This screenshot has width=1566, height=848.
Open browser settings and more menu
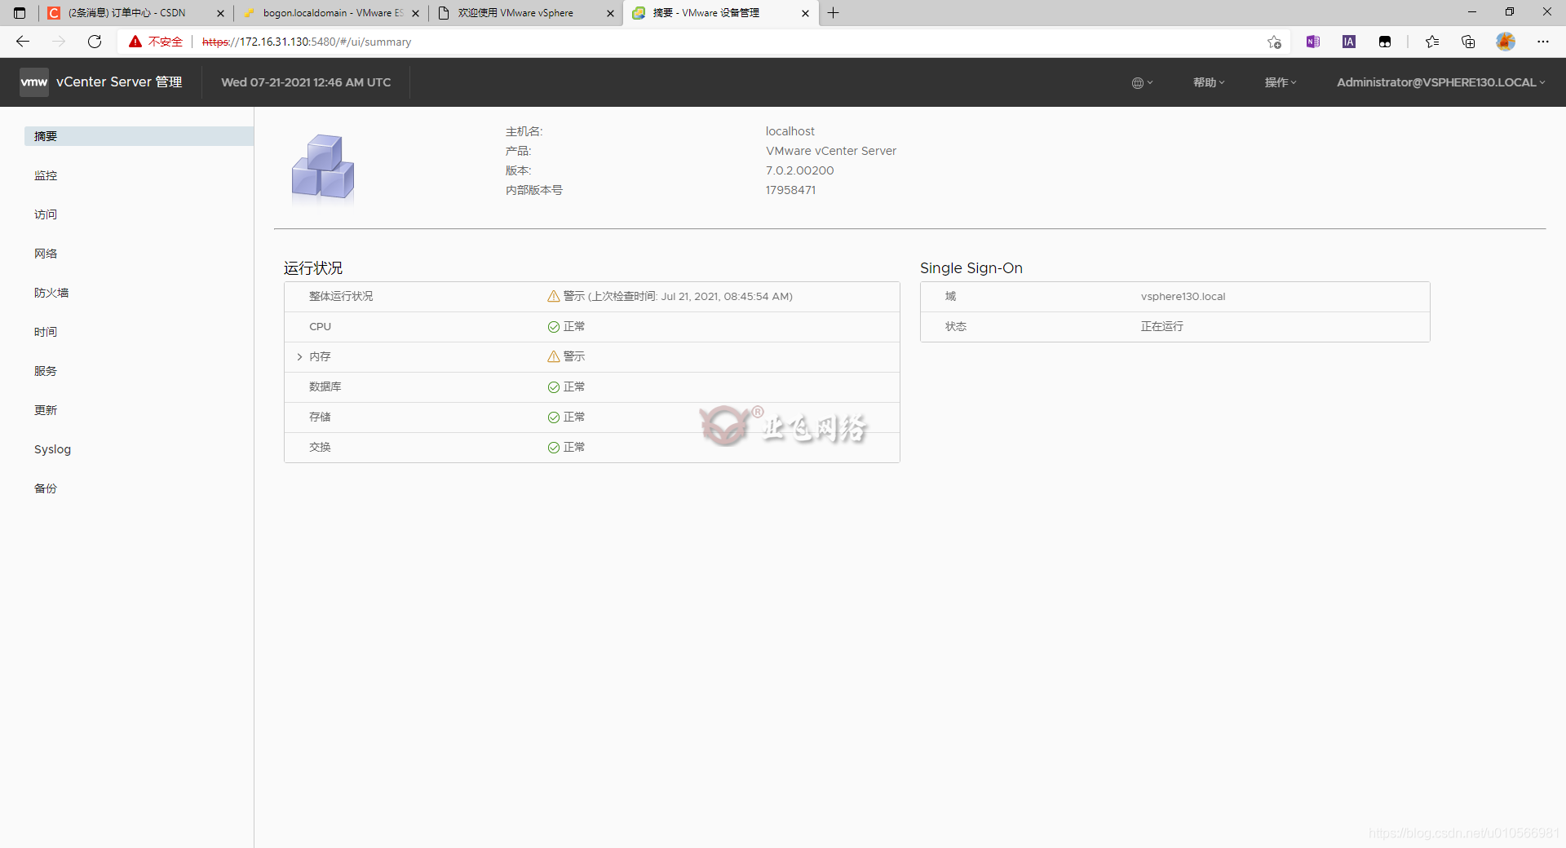pos(1543,42)
